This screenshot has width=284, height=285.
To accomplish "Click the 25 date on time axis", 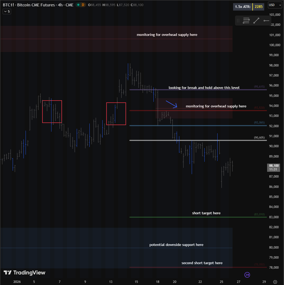I will point(221,282).
